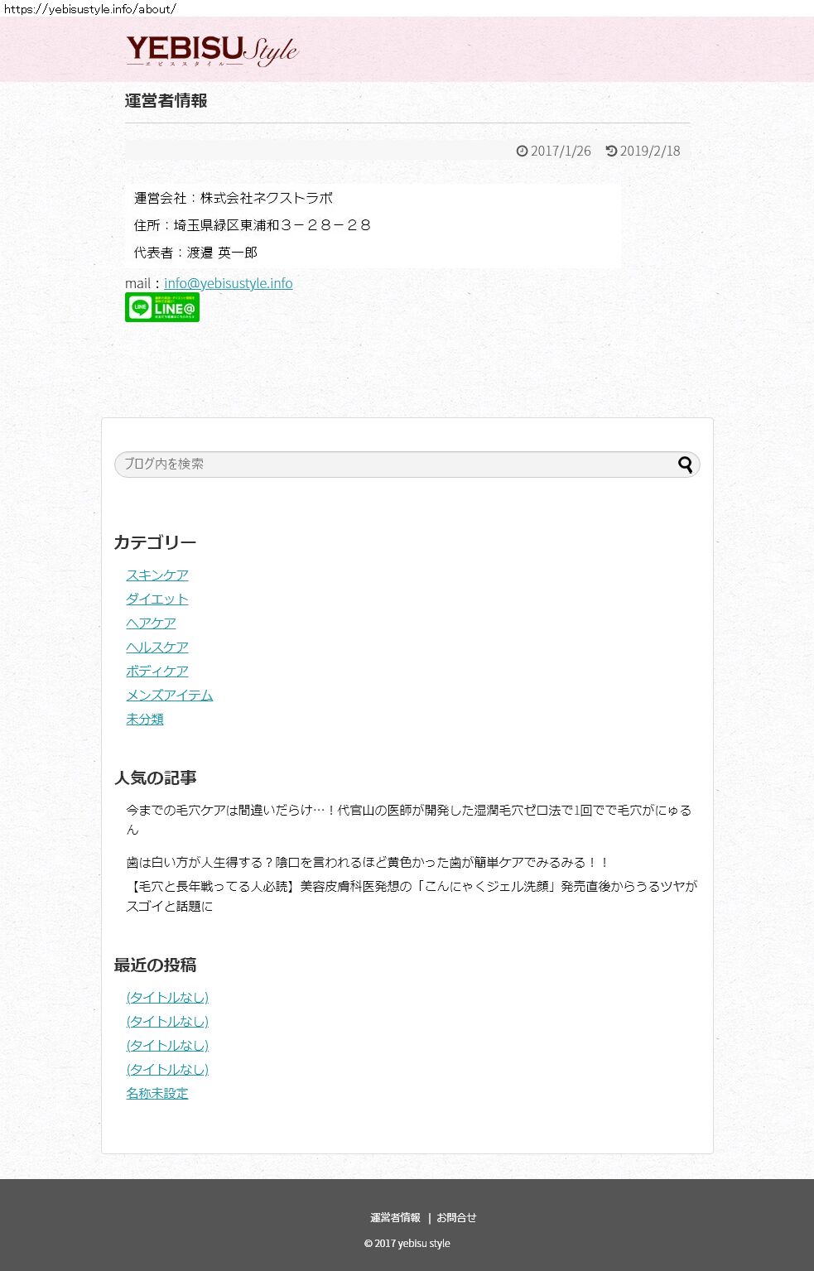The width and height of the screenshot is (814, 1271).
Task: Open the スキンケア category
Action: [157, 575]
